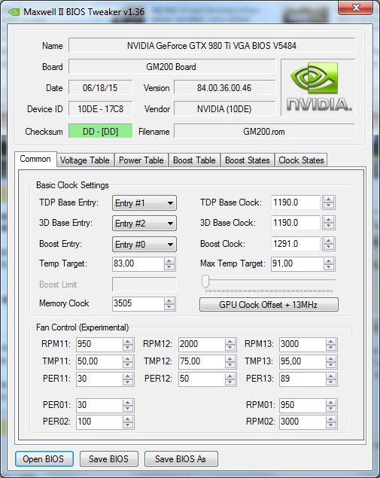Open the Power Table tab
This screenshot has height=478, width=380.
[x=141, y=160]
